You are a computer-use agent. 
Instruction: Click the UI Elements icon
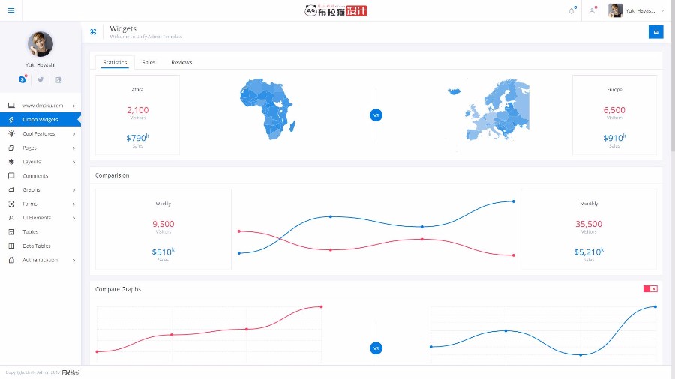click(11, 218)
